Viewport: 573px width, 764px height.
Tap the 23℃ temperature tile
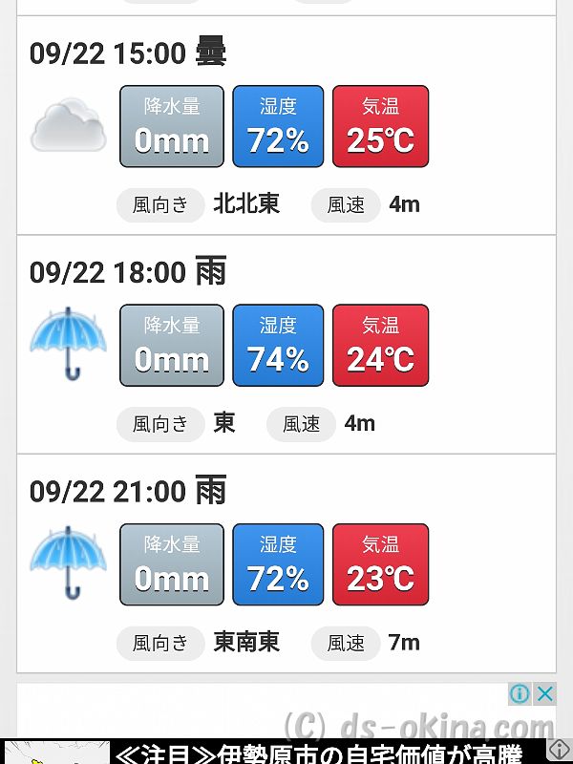click(x=380, y=564)
